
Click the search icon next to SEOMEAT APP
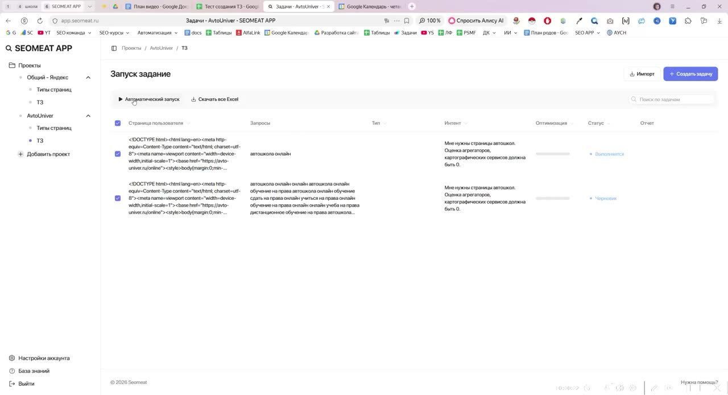point(9,48)
